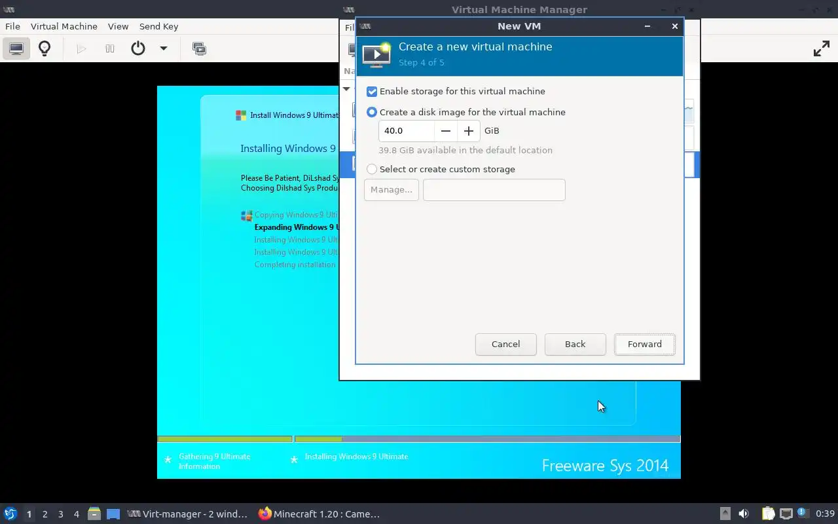
Task: Switch to workspace 3
Action: click(60, 514)
